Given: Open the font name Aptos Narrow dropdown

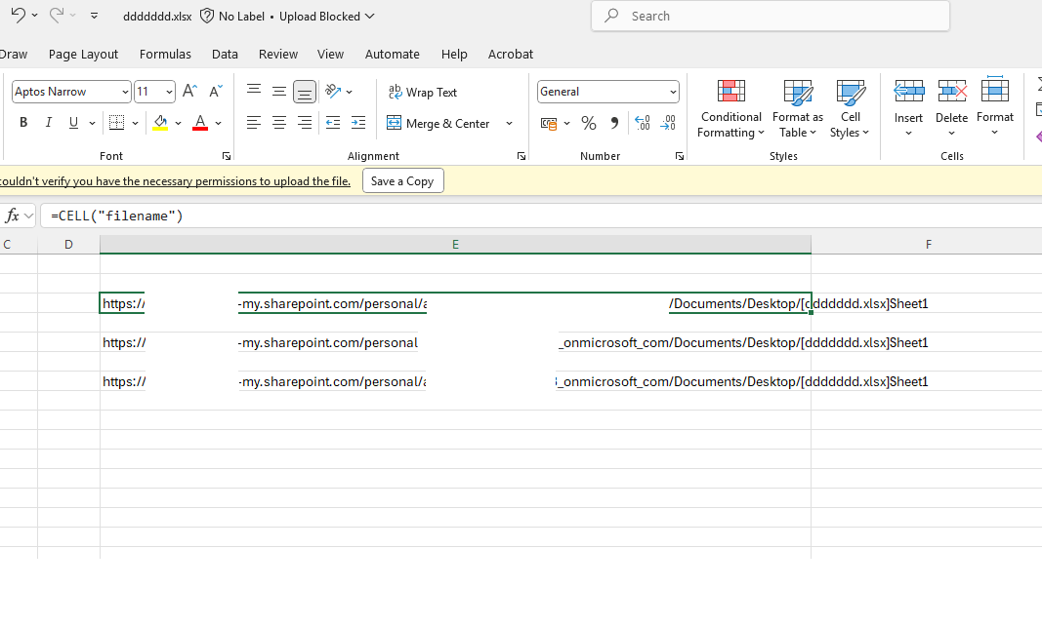Looking at the screenshot, I should pos(125,92).
